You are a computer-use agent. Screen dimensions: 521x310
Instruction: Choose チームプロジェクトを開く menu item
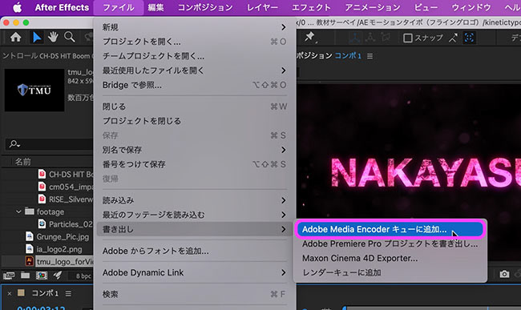[195, 56]
